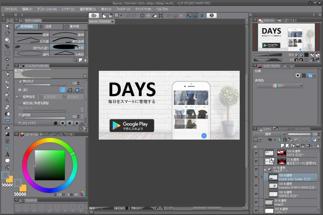Select the Ruler tool
323x215 pixels.
[x=7, y=148]
